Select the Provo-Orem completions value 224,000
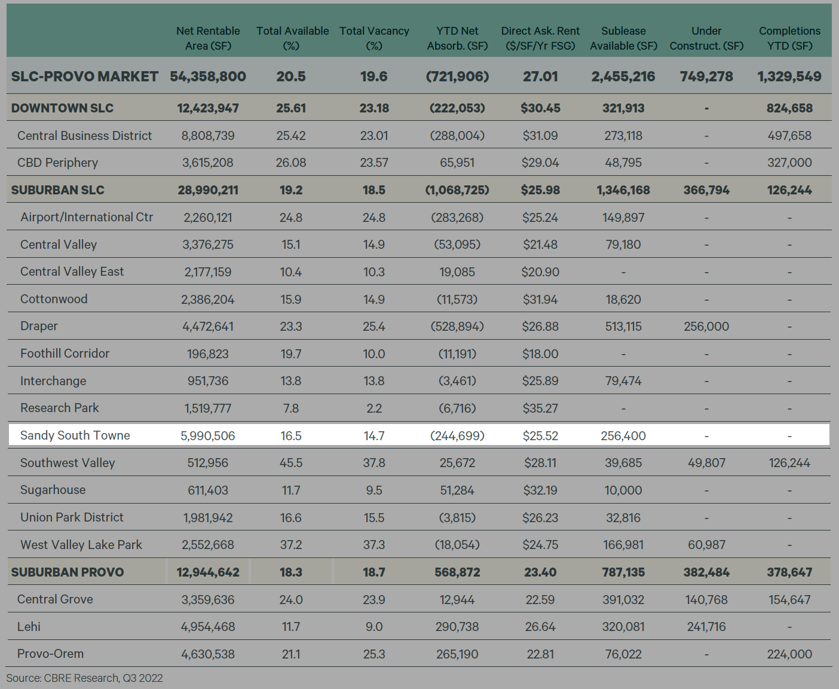 [x=789, y=654]
